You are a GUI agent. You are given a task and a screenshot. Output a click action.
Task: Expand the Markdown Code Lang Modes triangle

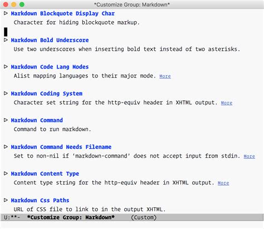[x=6, y=67]
